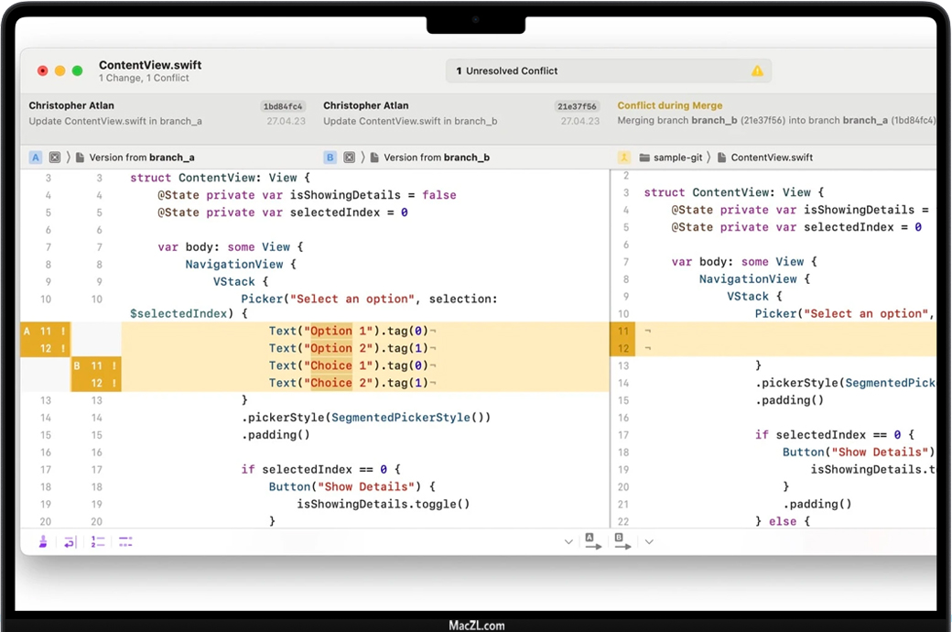This screenshot has width=952, height=632.
Task: Click the brush icon in the bottom toolbar
Action: (x=43, y=542)
